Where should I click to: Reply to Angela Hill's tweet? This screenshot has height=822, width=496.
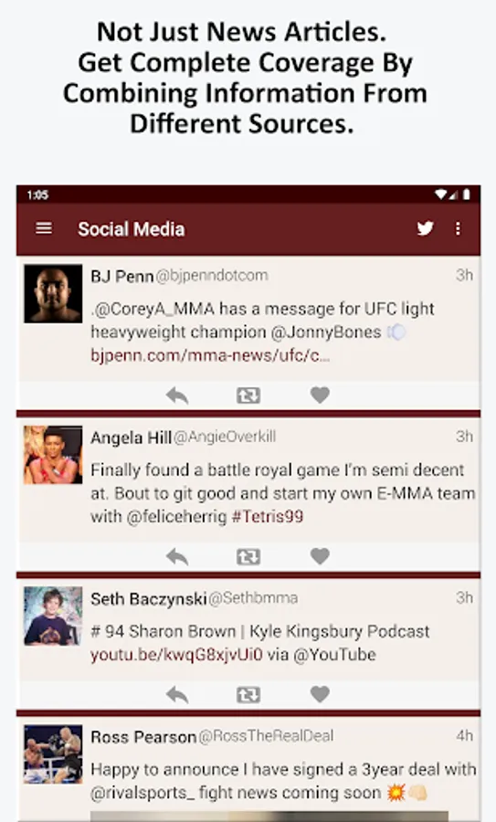click(177, 557)
